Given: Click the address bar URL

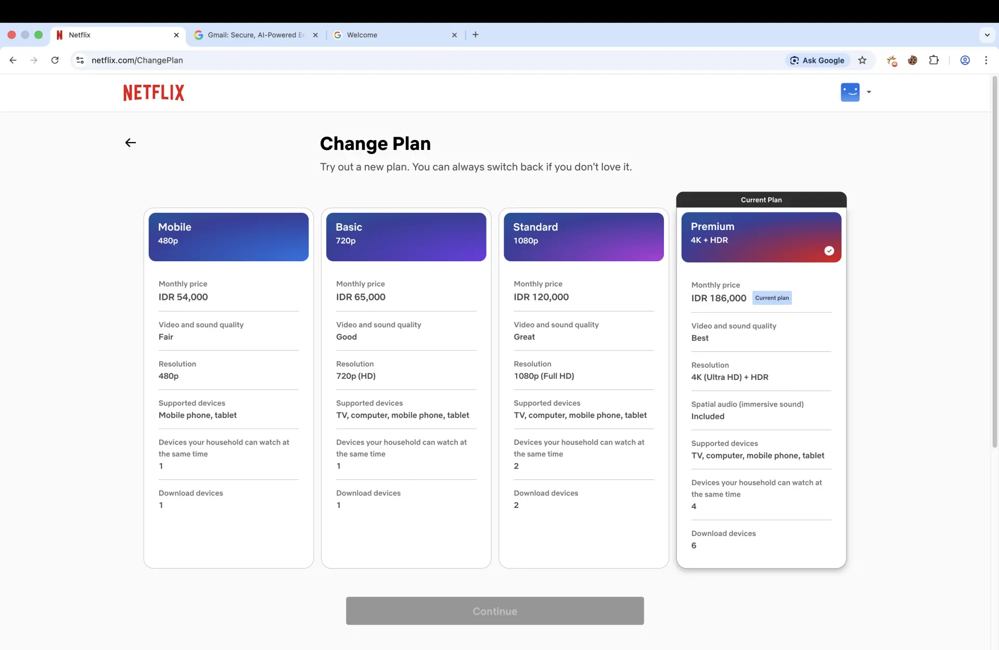Looking at the screenshot, I should 137,60.
